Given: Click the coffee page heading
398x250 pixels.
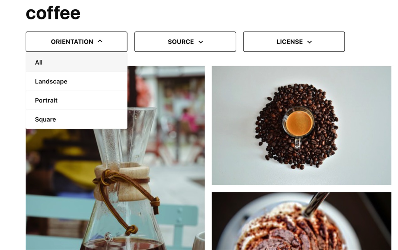Looking at the screenshot, I should pyautogui.click(x=53, y=13).
